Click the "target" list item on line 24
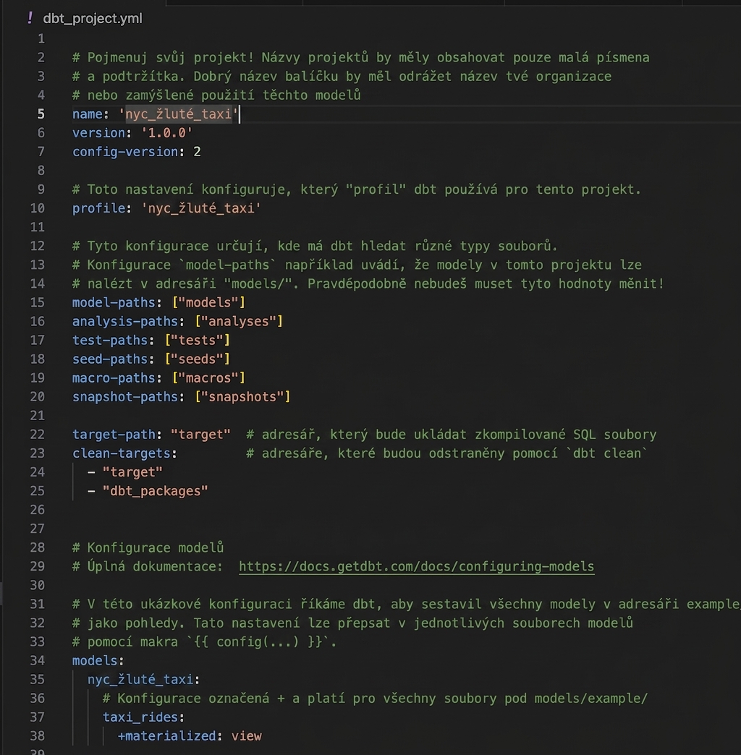Image resolution: width=741 pixels, height=755 pixels. pos(132,472)
